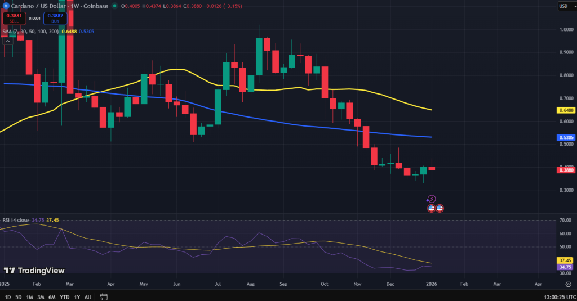The height and width of the screenshot is (301, 577).
Task: Click the red 0.3880 current price label
Action: pos(566,170)
